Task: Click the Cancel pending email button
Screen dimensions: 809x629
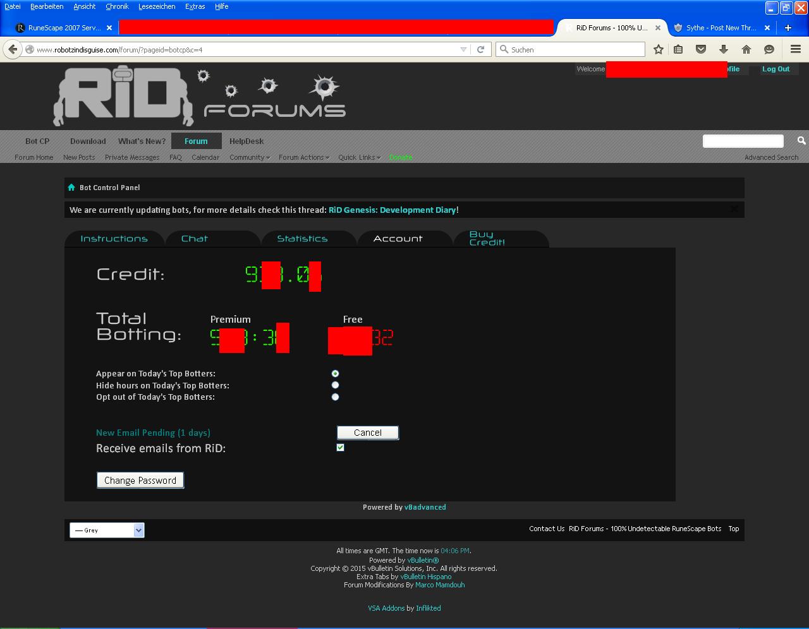Action: [368, 433]
